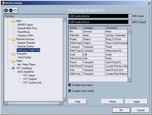152x115 pixels.
Task: Select Time Display entry
Action: [x=24, y=57]
